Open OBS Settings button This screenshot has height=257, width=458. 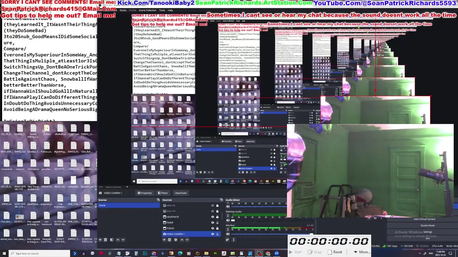[x=428, y=232]
